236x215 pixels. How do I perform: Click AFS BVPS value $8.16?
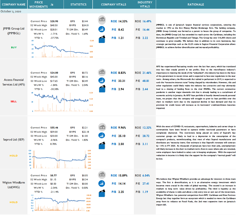point(85,77)
